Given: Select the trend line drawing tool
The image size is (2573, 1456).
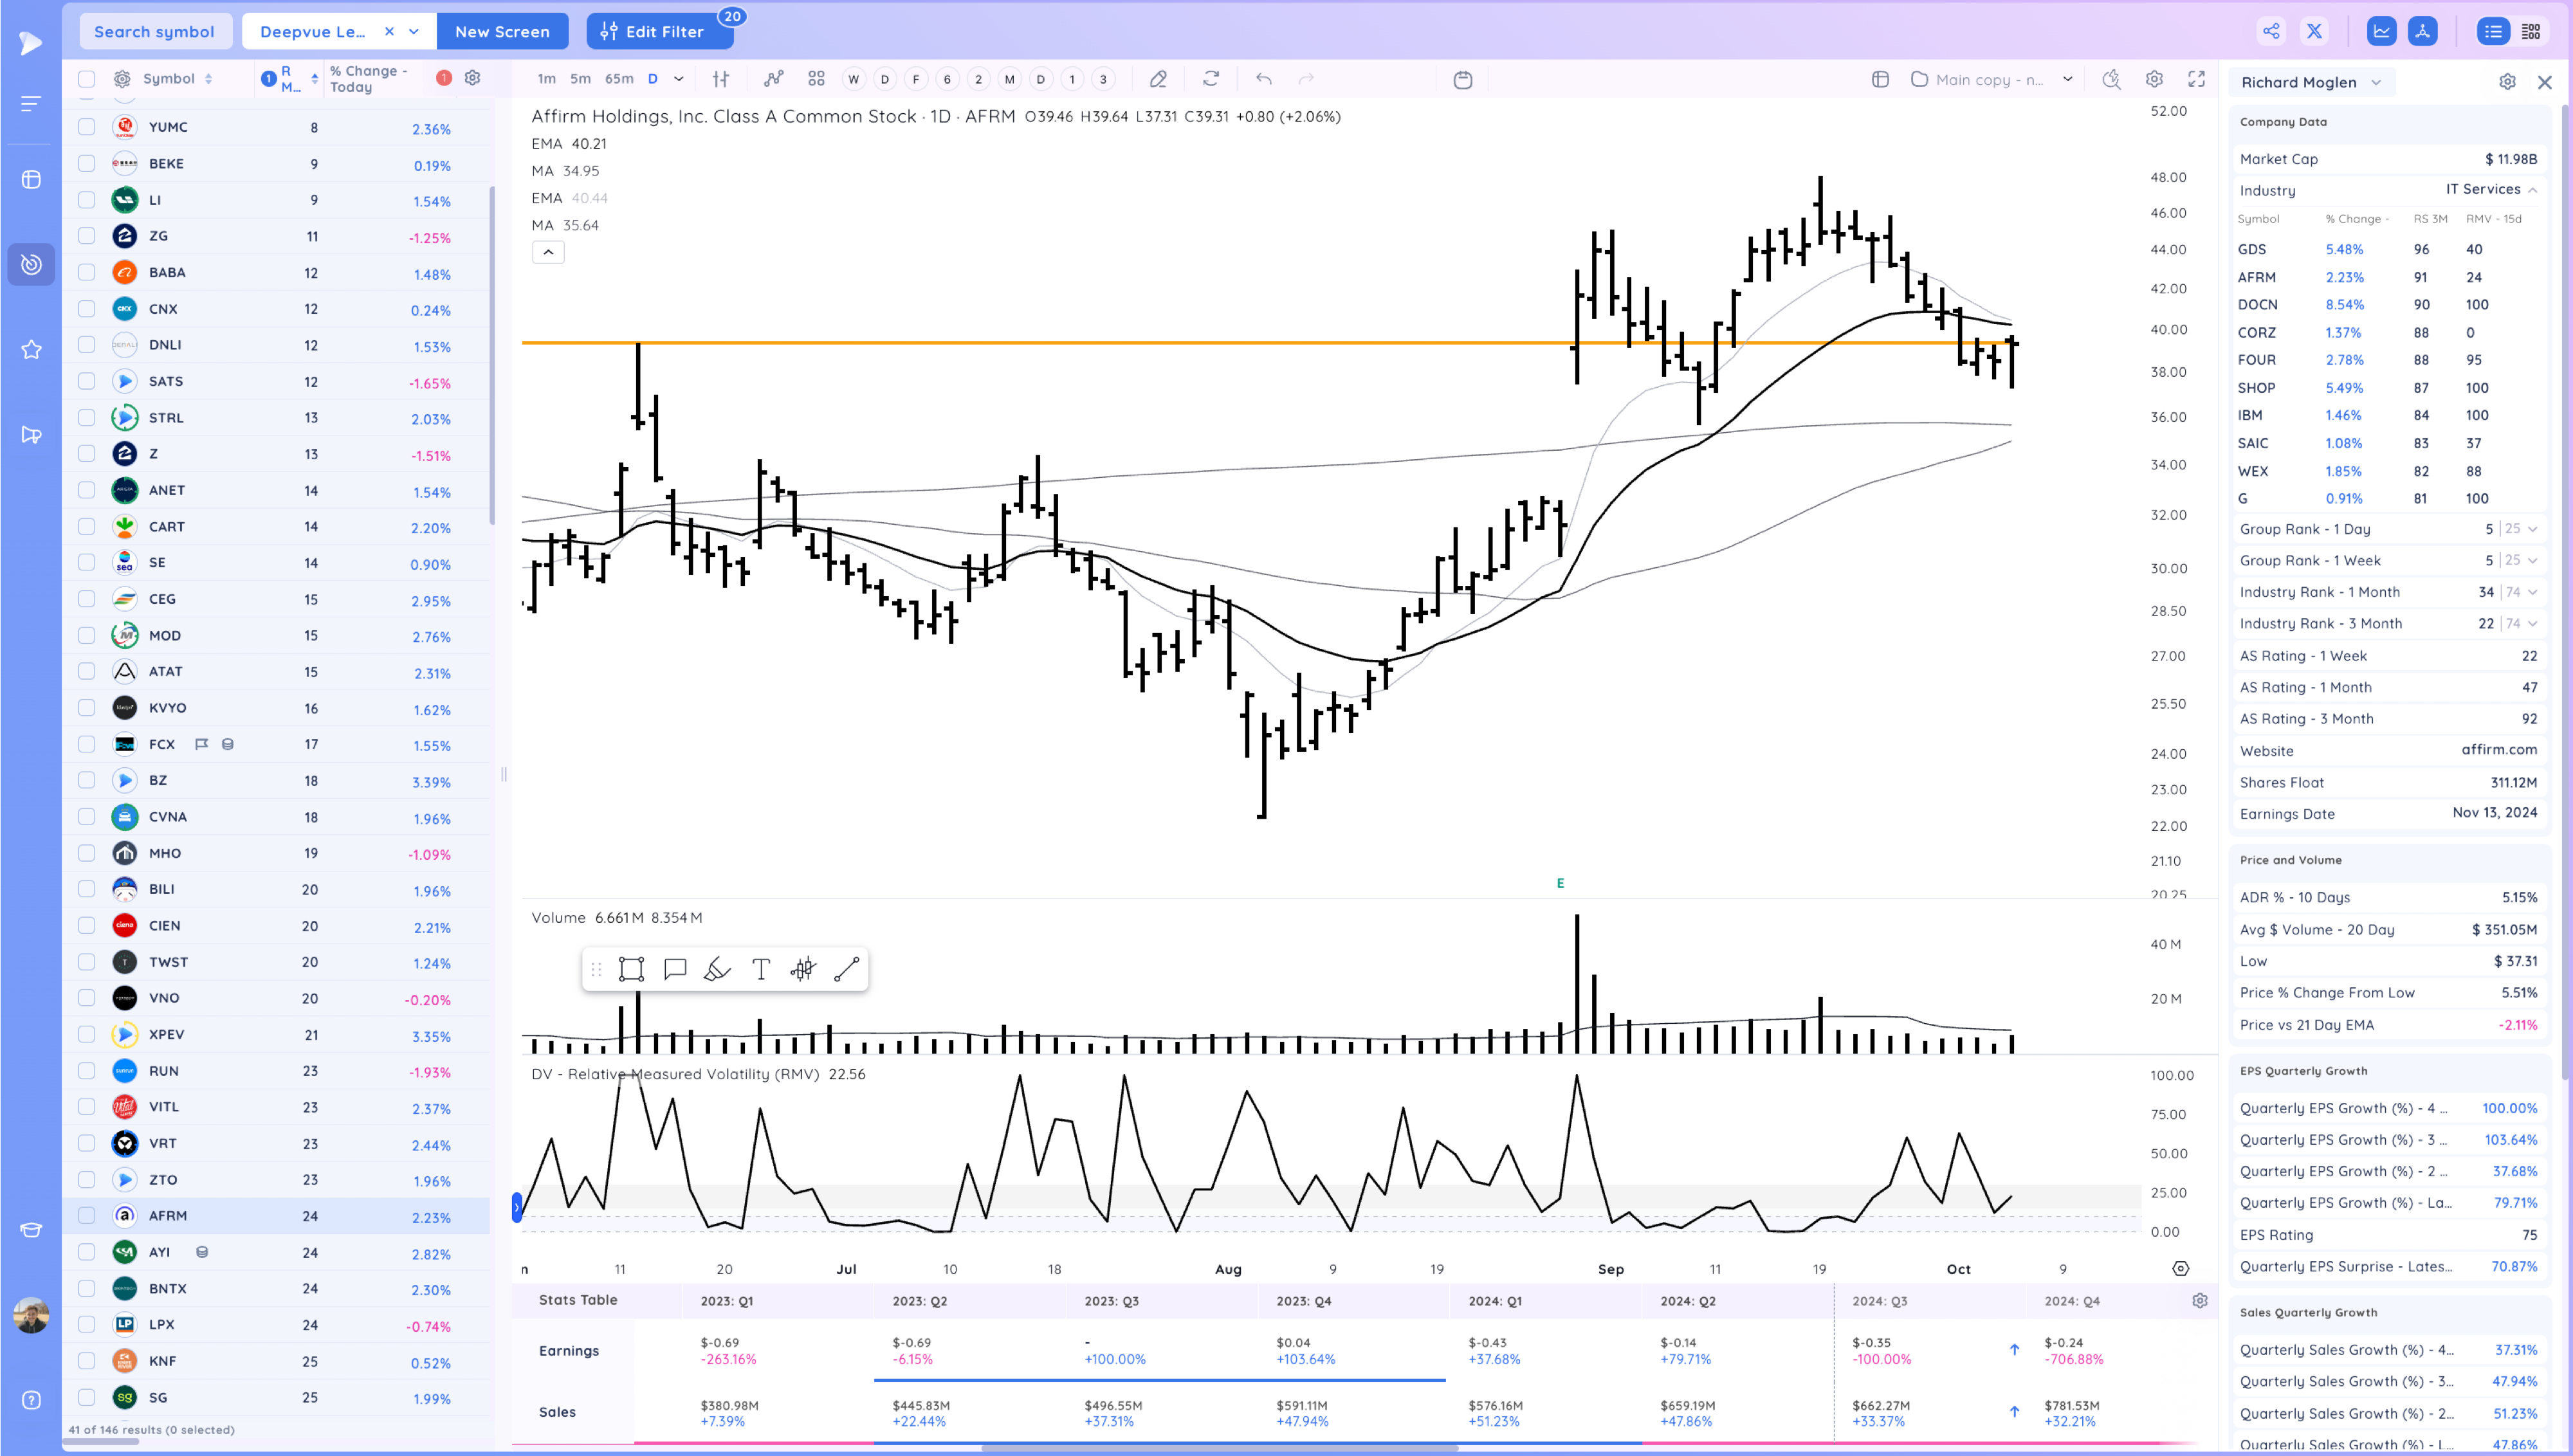Looking at the screenshot, I should (x=848, y=968).
